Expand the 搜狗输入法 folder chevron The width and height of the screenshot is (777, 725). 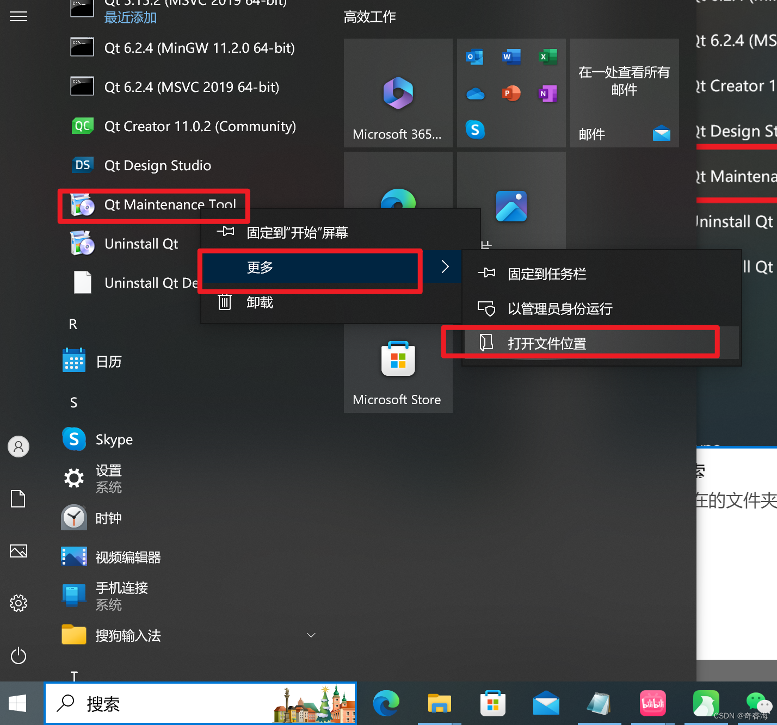point(311,635)
